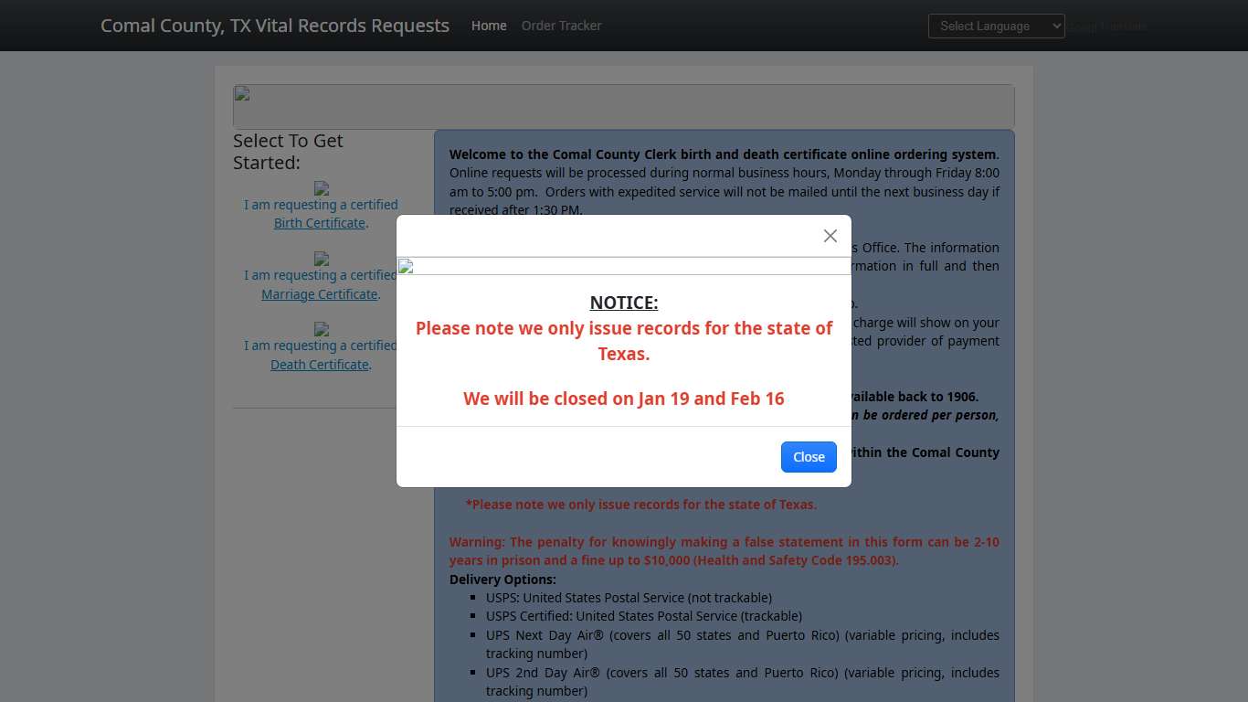1248x702 pixels.
Task: Click the Google Translate label beside language selector
Action: [x=1108, y=27]
